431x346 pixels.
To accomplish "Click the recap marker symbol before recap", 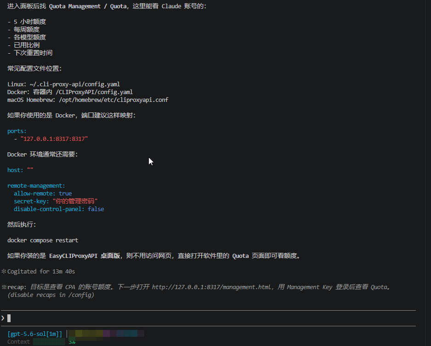I will pos(4,287).
